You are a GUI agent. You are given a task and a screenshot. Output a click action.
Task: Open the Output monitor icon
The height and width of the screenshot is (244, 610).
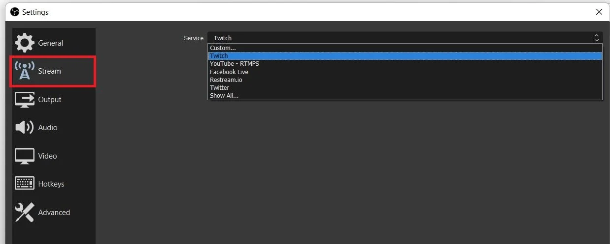[25, 100]
